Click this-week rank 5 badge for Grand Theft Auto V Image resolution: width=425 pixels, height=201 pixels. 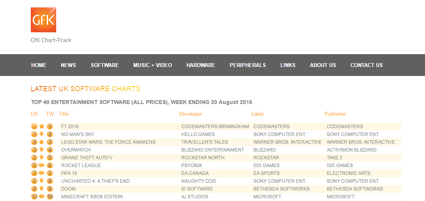click(x=50, y=158)
